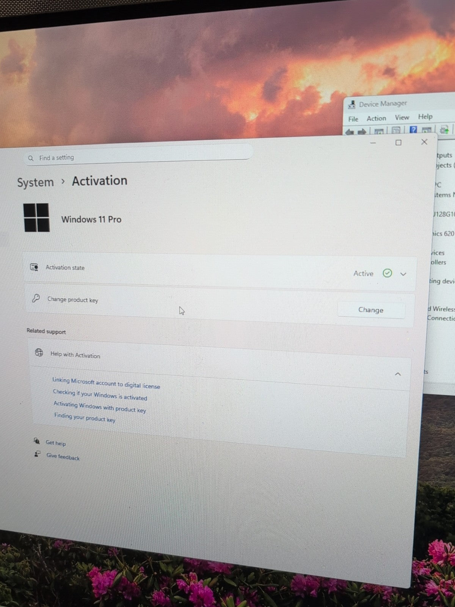Click the key icon beside Change product key
This screenshot has width=455, height=607.
tap(36, 298)
